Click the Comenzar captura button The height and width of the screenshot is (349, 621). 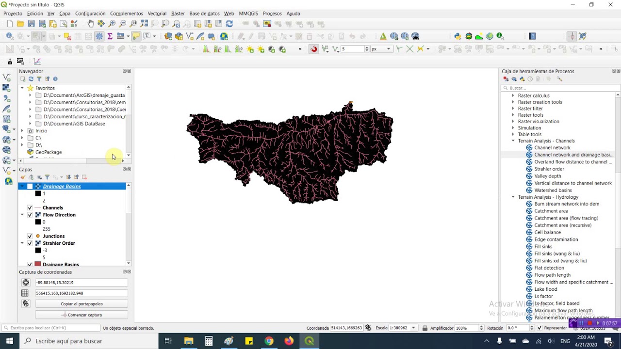tap(82, 315)
